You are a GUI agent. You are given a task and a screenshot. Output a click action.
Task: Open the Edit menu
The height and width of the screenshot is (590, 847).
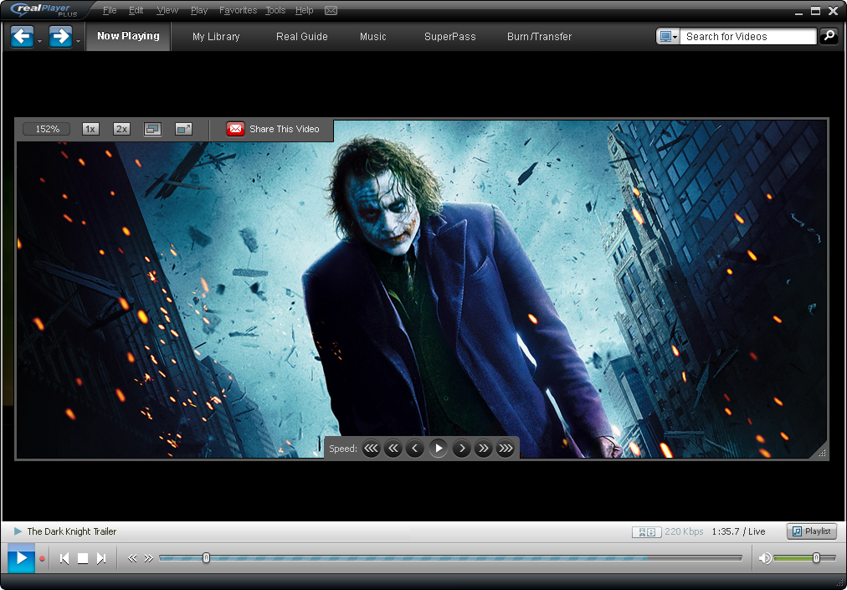click(x=136, y=10)
